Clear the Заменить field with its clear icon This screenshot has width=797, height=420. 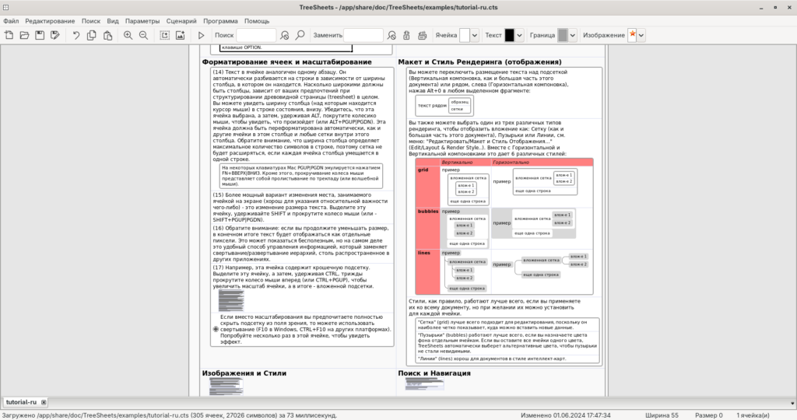click(391, 35)
